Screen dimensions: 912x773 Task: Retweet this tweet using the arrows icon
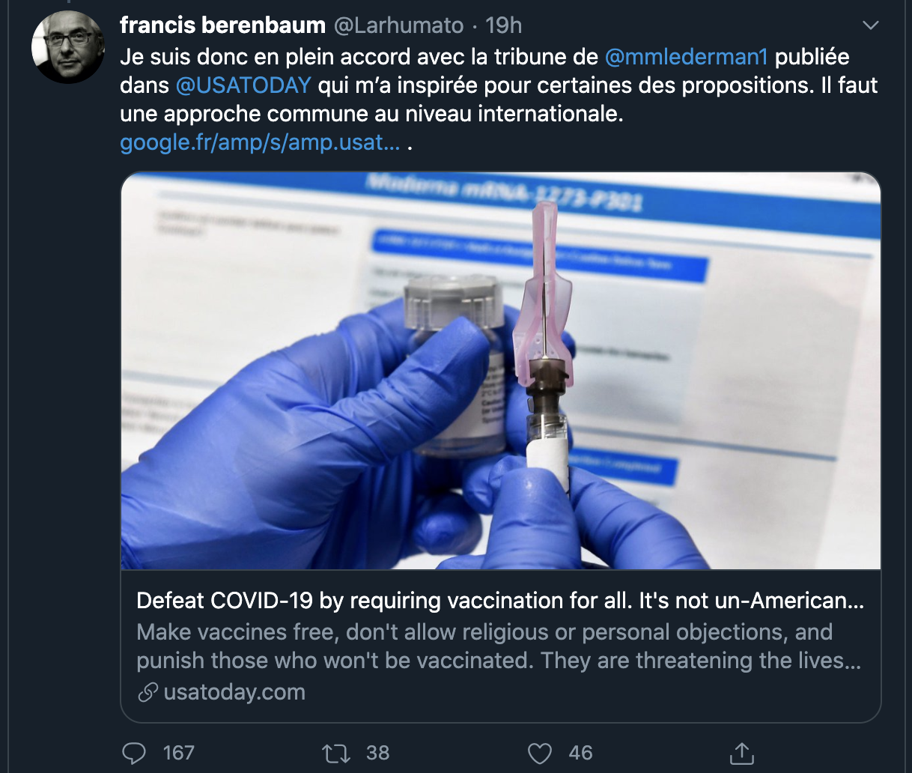tap(335, 753)
